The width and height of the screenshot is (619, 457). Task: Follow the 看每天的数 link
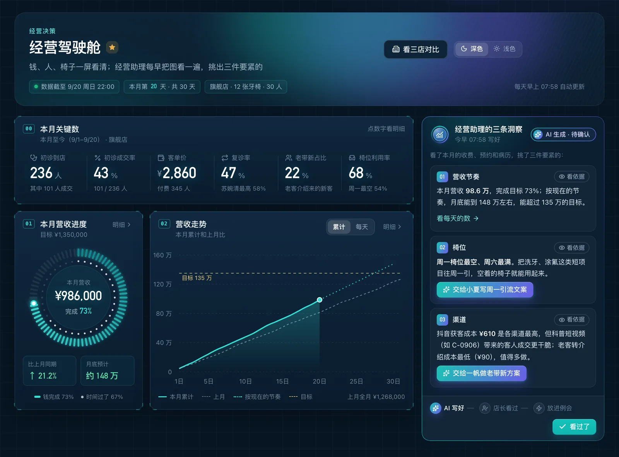(458, 218)
